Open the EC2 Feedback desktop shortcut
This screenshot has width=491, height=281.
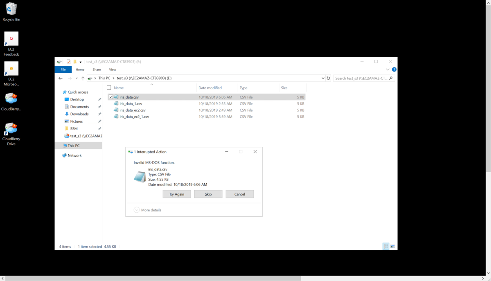coord(11,44)
